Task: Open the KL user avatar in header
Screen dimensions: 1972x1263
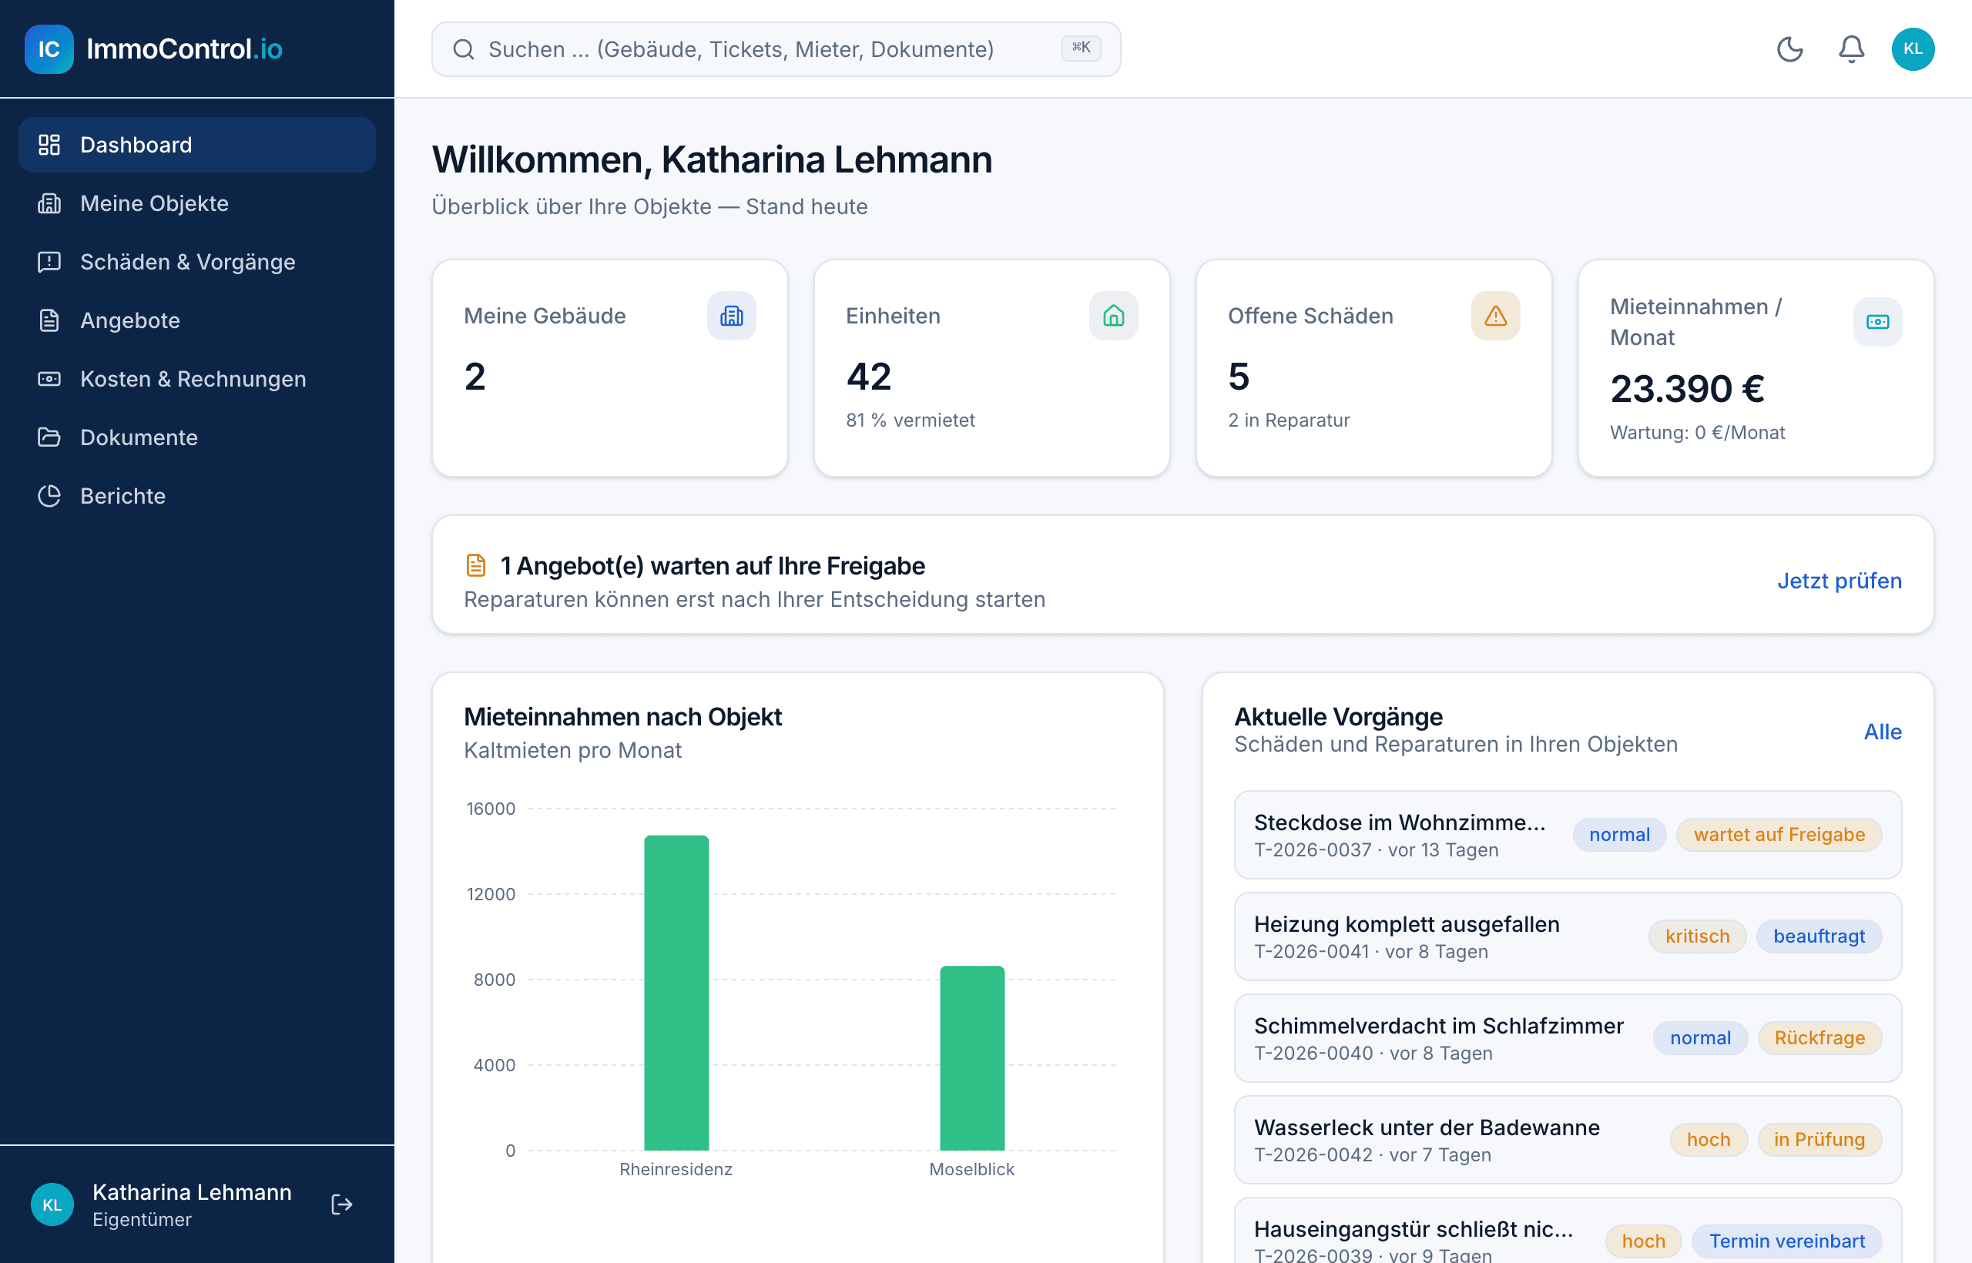Action: point(1912,49)
